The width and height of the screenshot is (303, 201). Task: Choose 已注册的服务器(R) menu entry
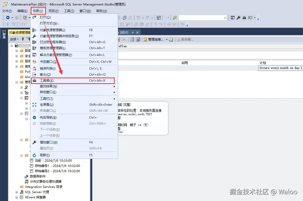click(x=74, y=42)
